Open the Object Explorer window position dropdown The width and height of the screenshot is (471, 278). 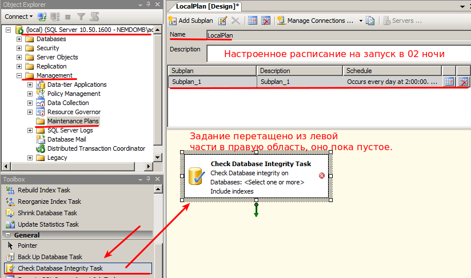tap(140, 5)
